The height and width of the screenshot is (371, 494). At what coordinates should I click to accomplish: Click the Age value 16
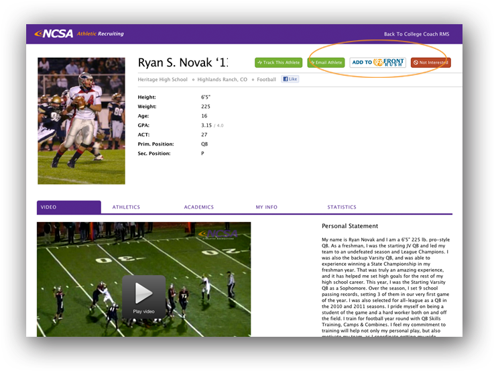point(204,115)
